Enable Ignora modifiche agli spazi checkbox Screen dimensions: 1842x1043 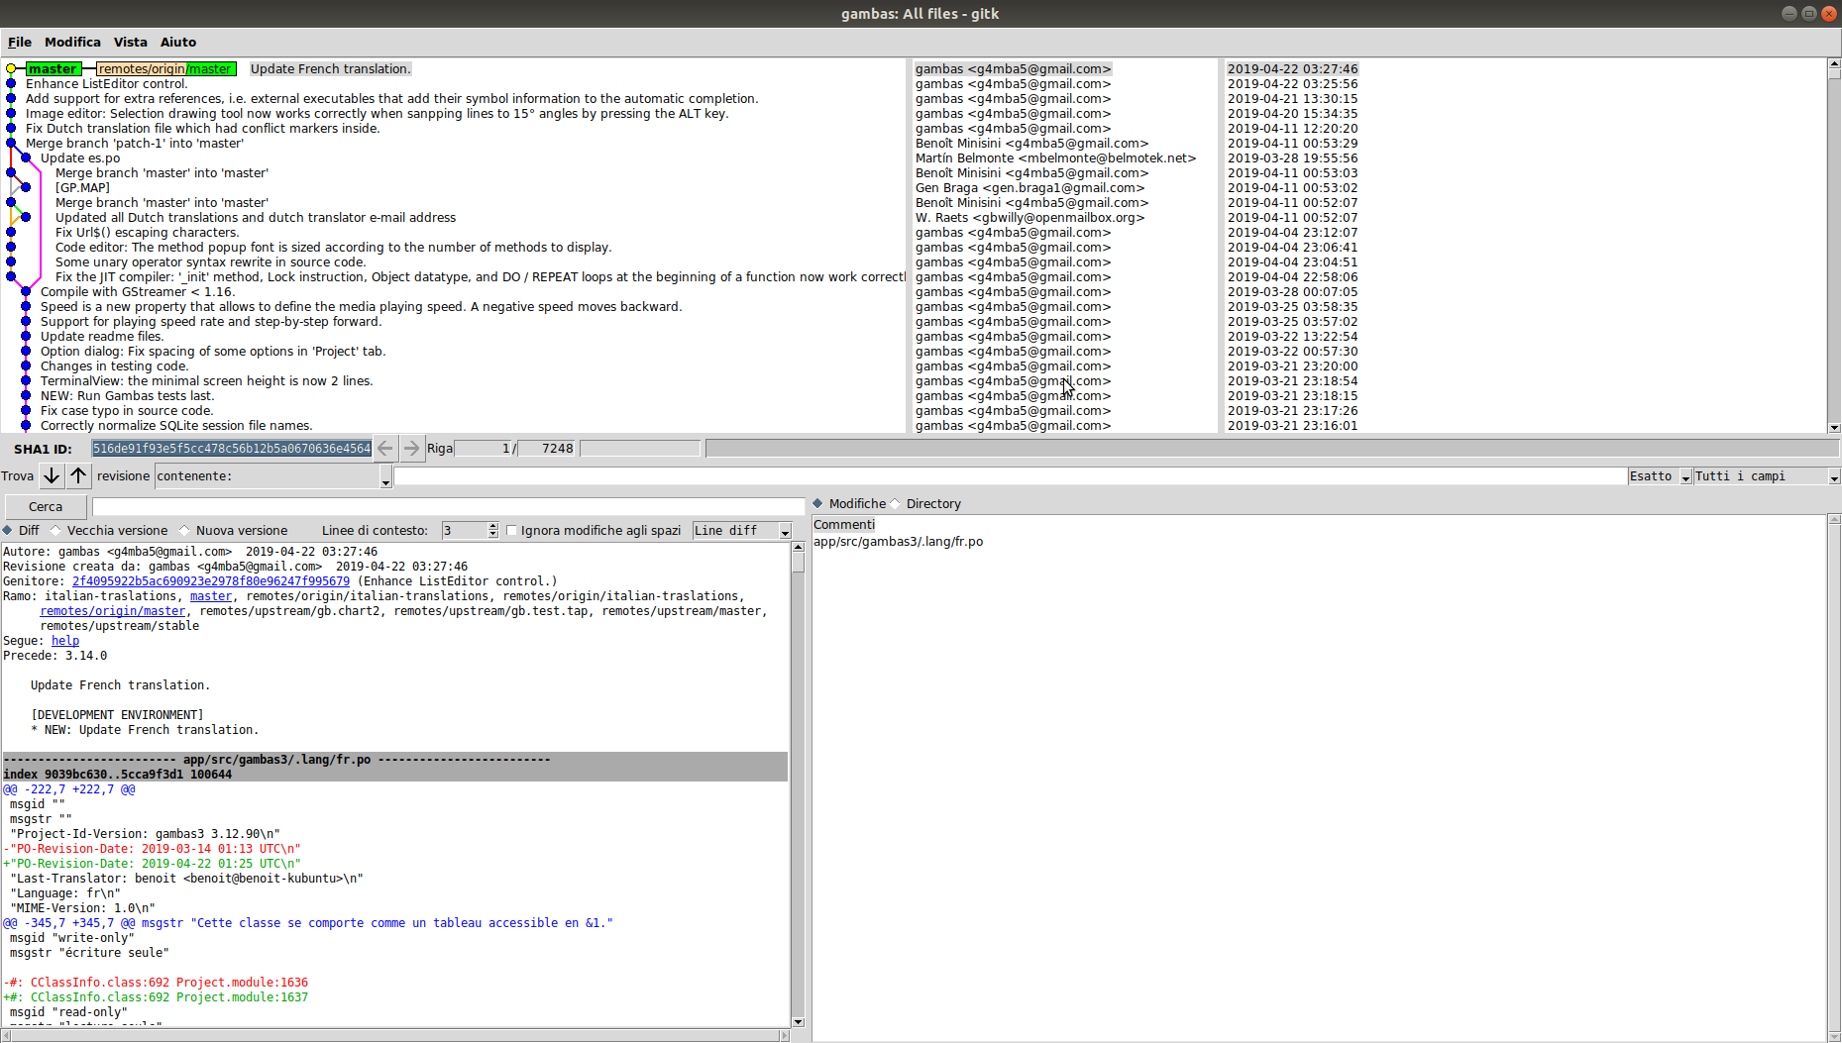(x=512, y=531)
